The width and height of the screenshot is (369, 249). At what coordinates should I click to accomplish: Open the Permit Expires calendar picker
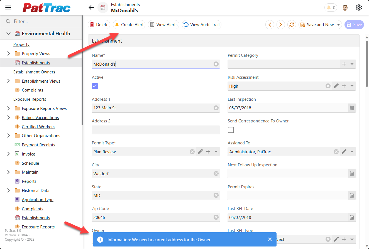tap(352, 196)
